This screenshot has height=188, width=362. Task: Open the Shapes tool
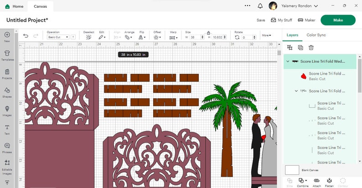[x=7, y=92]
